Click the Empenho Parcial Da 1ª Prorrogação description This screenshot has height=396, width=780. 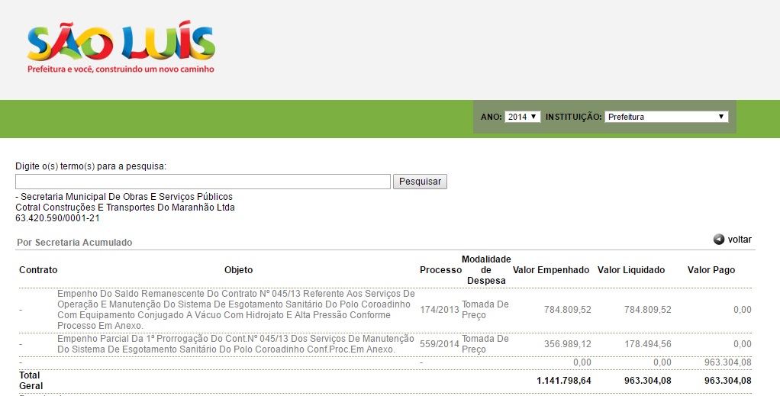click(237, 344)
